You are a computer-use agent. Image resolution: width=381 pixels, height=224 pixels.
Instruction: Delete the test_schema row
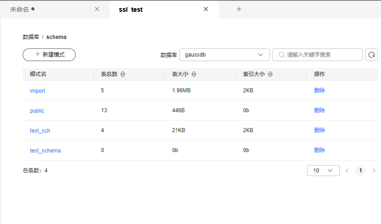(319, 150)
